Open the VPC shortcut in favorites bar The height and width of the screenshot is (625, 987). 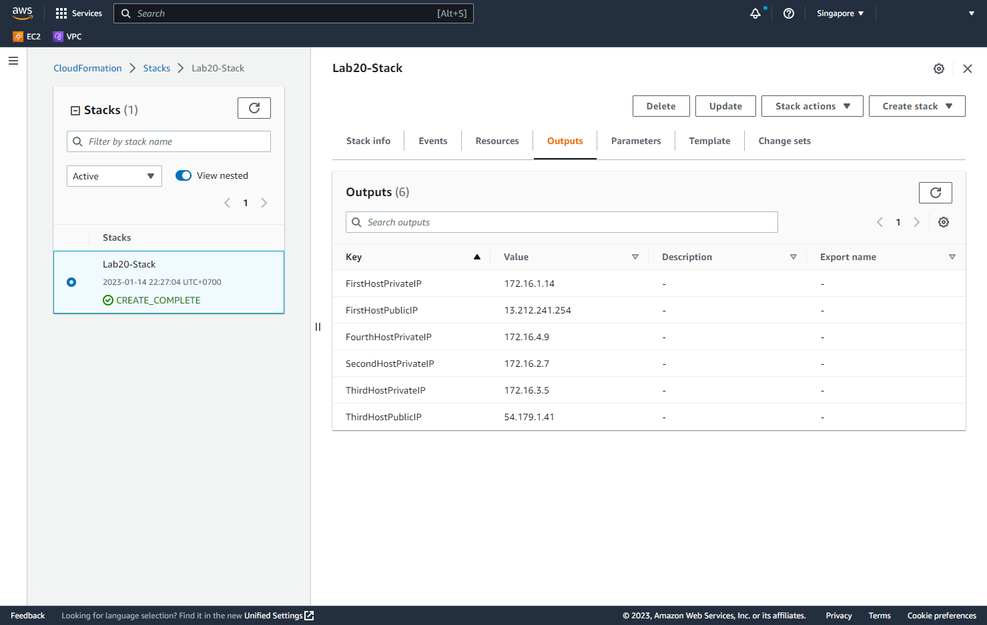click(x=67, y=37)
